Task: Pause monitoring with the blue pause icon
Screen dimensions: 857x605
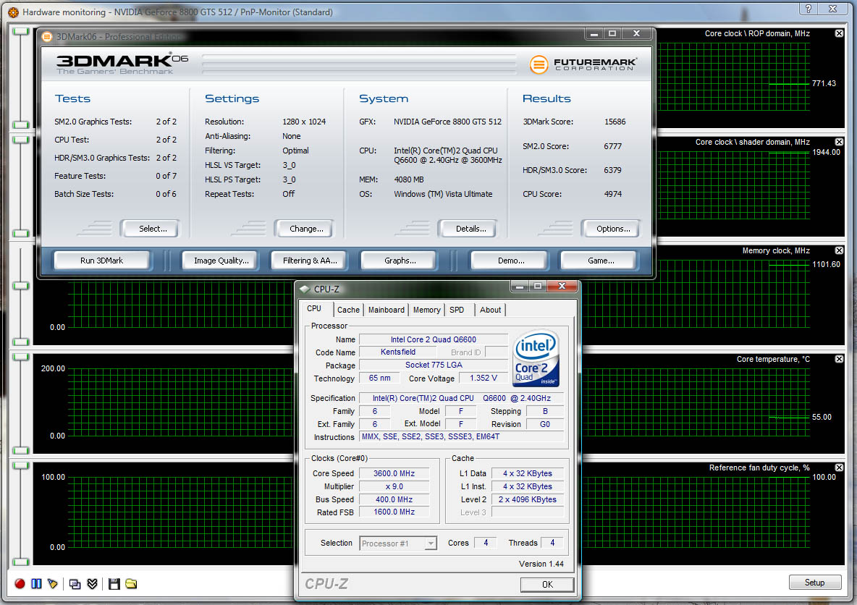Action: 37,584
